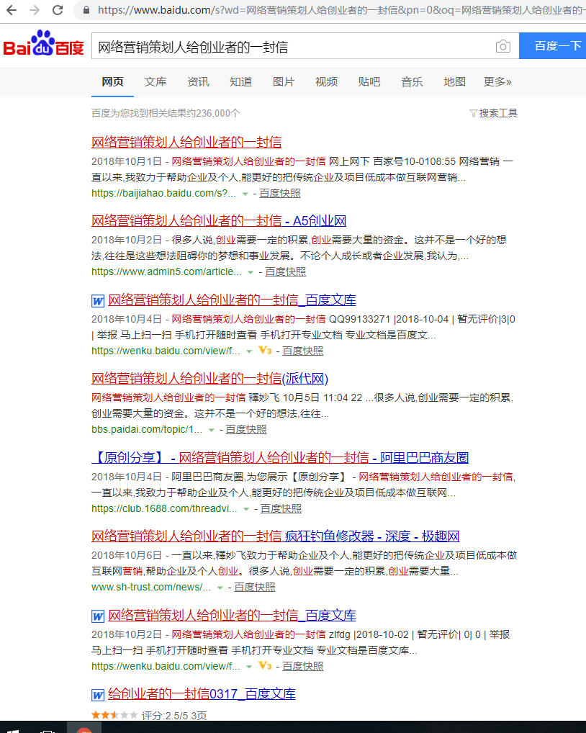Viewport: 586px width, 733px height.
Task: Open the 更多 menu in navigation
Action: pos(497,82)
